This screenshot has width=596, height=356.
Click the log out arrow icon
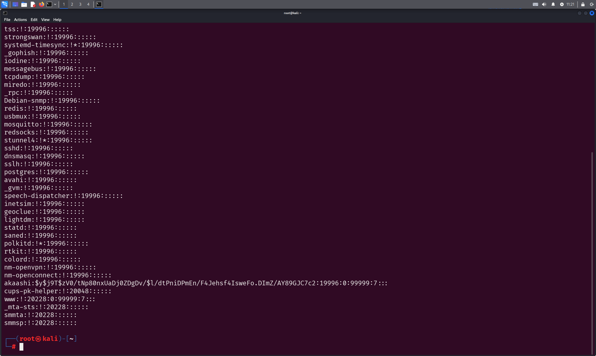pyautogui.click(x=592, y=4)
